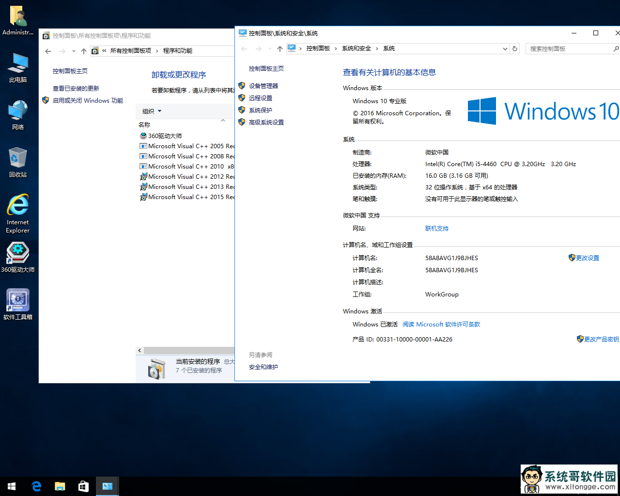Screen dimensions: 620x496
Task: Open the 此电脑 desktop icon
Action: click(18, 68)
